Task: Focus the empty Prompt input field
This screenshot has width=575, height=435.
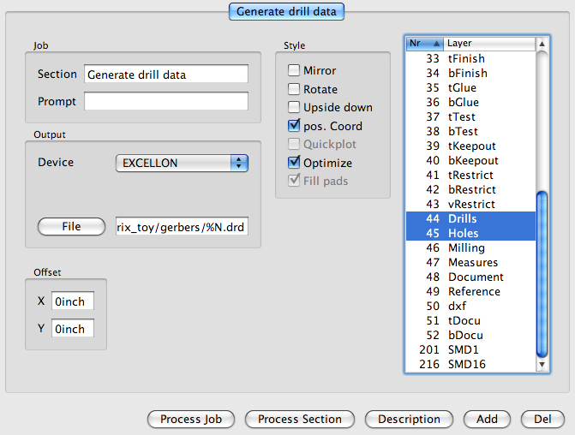Action: pos(165,102)
